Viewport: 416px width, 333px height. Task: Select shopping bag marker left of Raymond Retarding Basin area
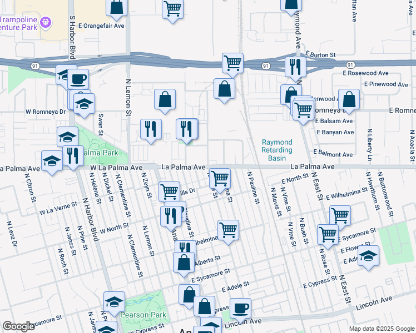[225, 89]
